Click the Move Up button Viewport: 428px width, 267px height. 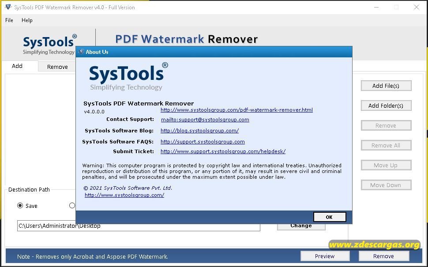coord(386,165)
